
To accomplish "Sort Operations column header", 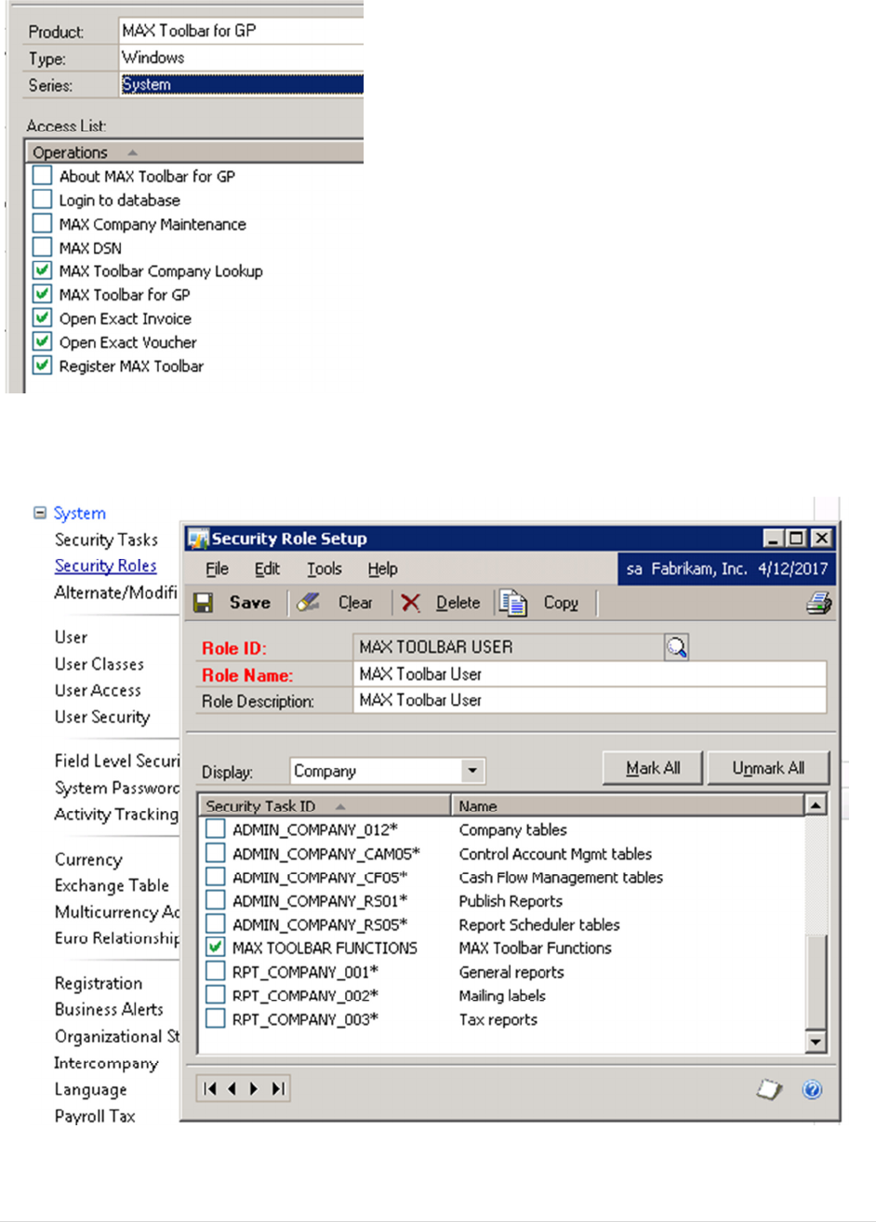I will tap(194, 153).
